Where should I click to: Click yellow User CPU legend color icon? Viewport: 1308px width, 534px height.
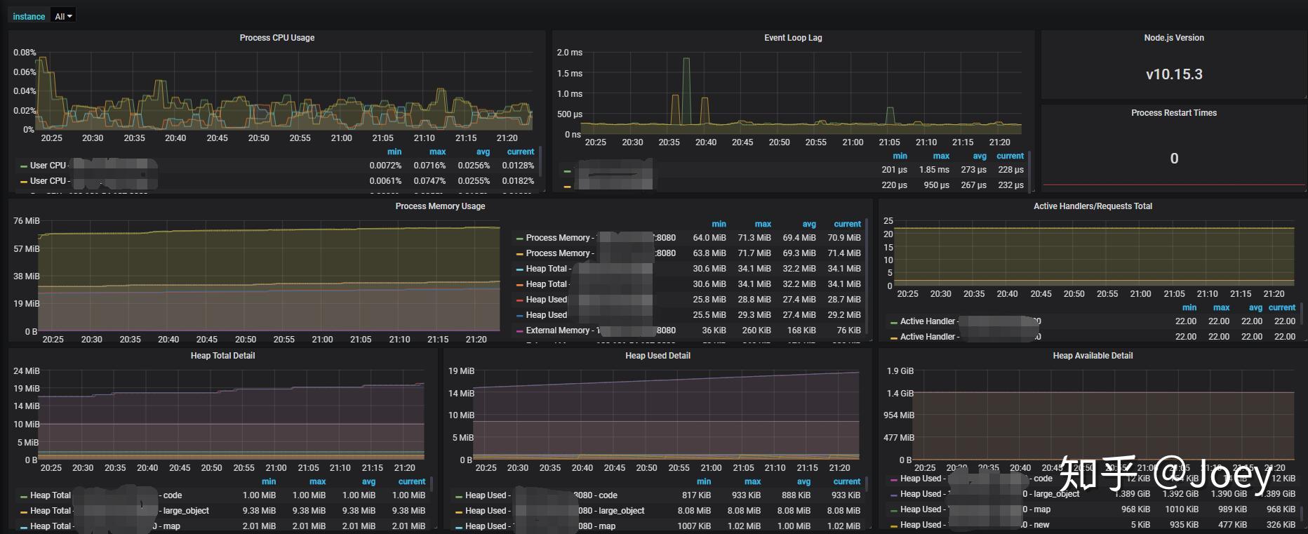(24, 182)
